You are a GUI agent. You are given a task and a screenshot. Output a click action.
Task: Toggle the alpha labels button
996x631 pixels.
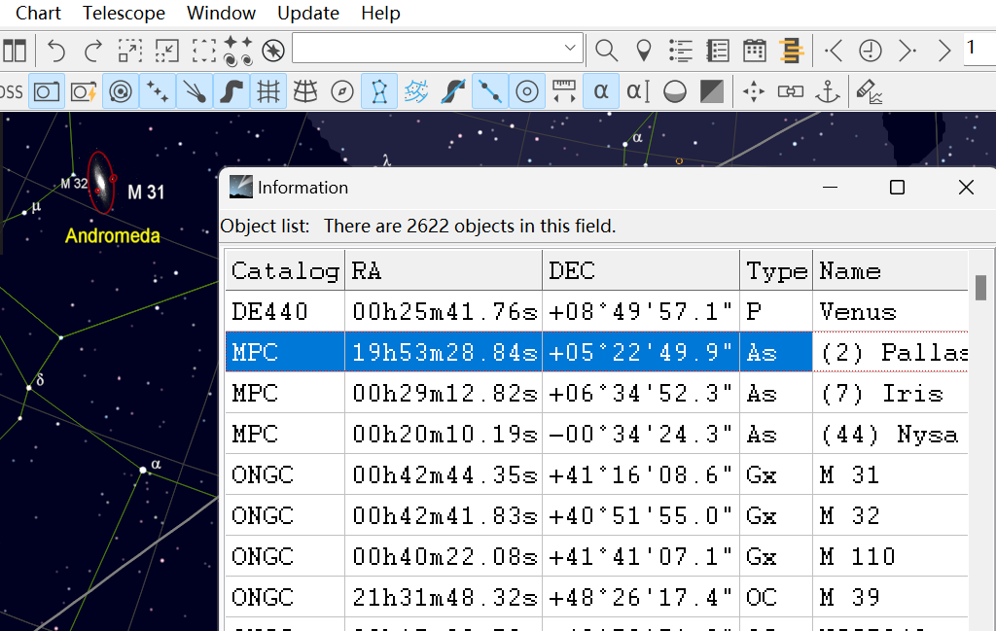[x=601, y=92]
